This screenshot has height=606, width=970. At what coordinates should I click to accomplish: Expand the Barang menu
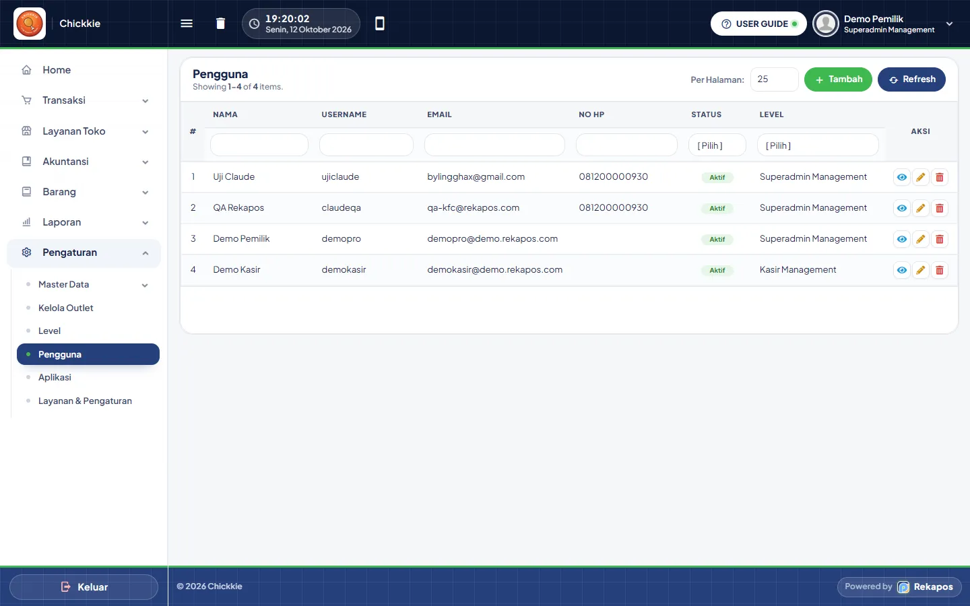[84, 192]
